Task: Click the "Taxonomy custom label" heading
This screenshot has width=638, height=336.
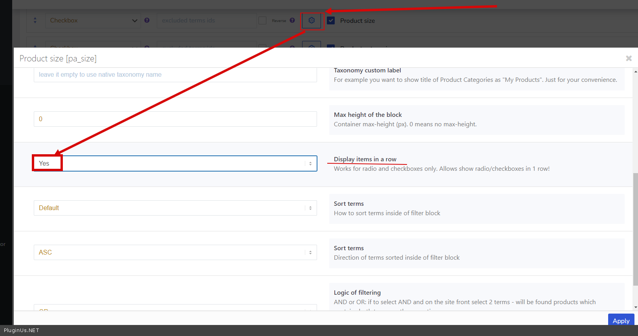Action: [367, 70]
